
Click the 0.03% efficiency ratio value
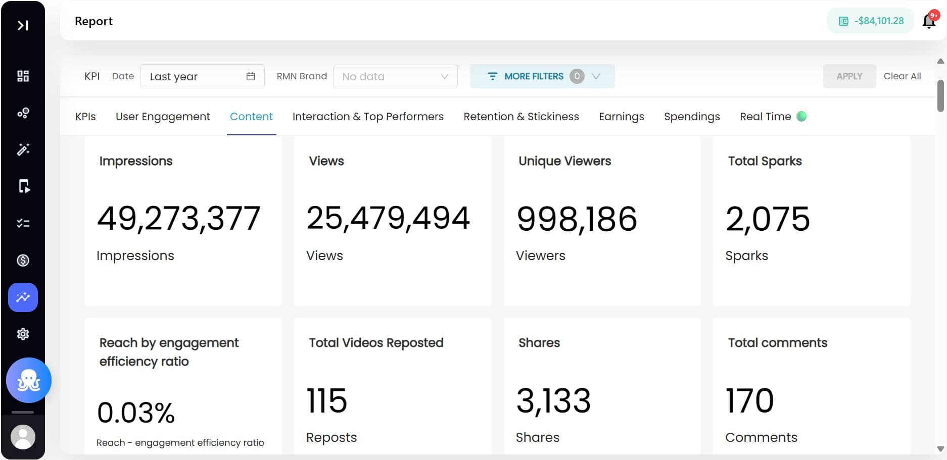coord(136,413)
